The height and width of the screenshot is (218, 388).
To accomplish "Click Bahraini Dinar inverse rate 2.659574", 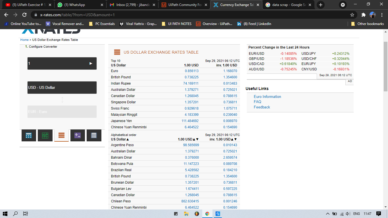I will [x=230, y=158].
